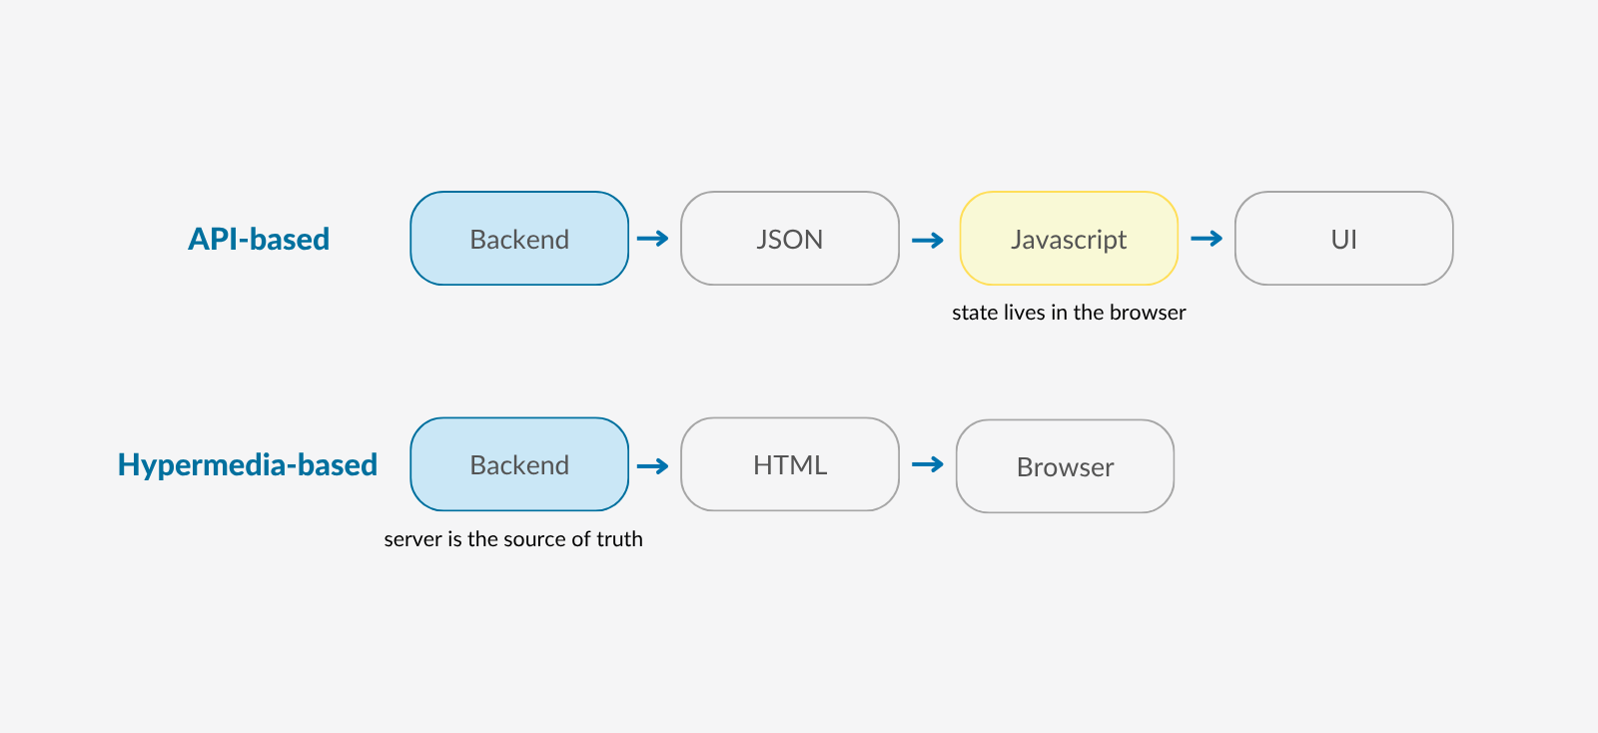Click the API-based row label
This screenshot has height=733, width=1598.
[259, 240]
